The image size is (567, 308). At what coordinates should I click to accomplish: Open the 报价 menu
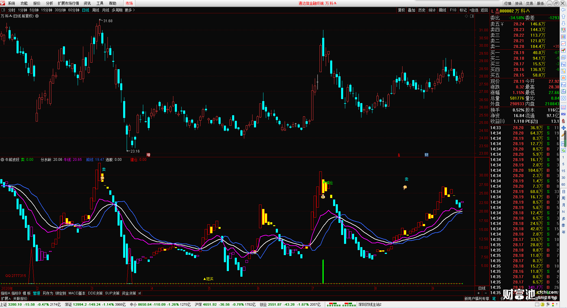click(37, 3)
